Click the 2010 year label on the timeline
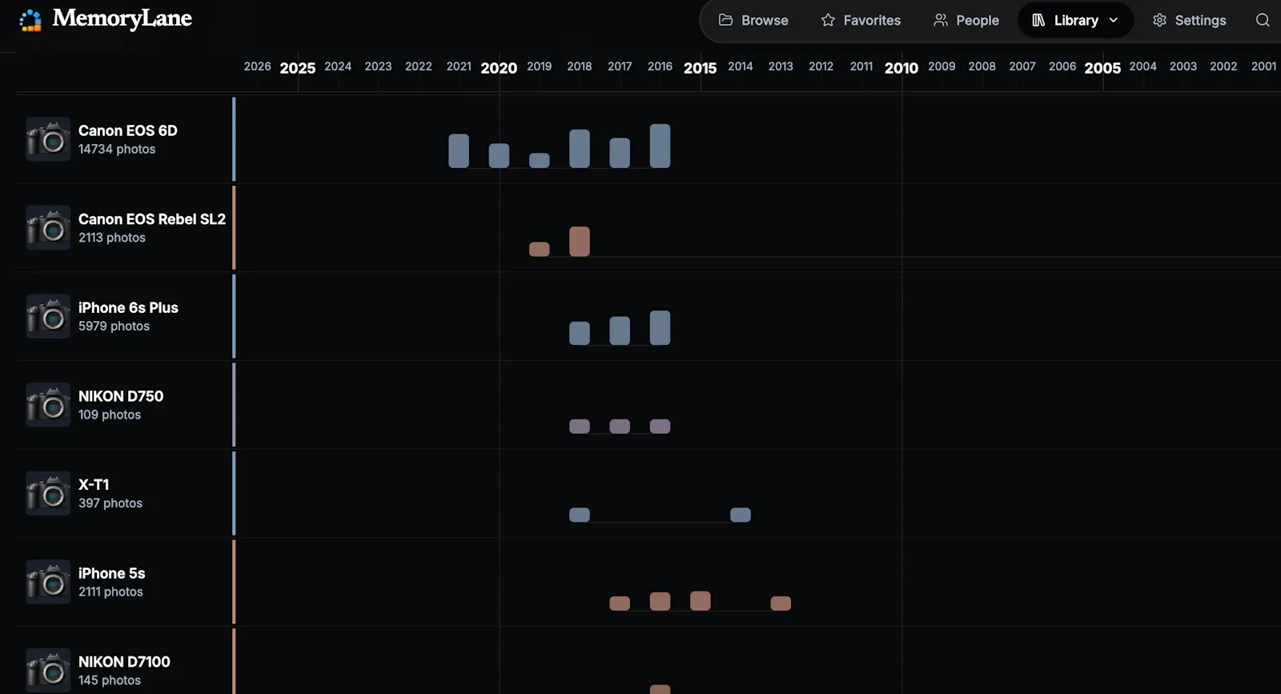 point(902,68)
